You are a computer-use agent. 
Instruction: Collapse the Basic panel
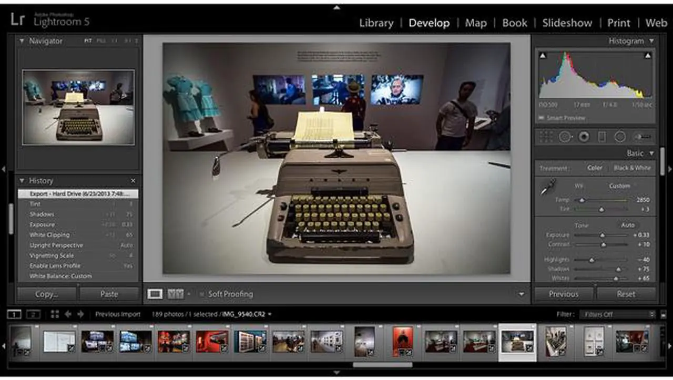point(651,153)
